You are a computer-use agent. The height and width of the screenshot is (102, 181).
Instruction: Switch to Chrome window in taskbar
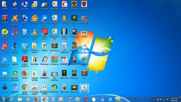tap(45, 99)
